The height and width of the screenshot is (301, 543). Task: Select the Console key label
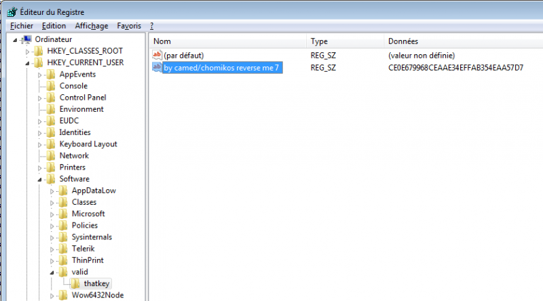pos(73,86)
